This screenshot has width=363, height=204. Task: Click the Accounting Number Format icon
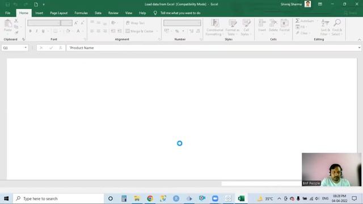[x=167, y=31]
